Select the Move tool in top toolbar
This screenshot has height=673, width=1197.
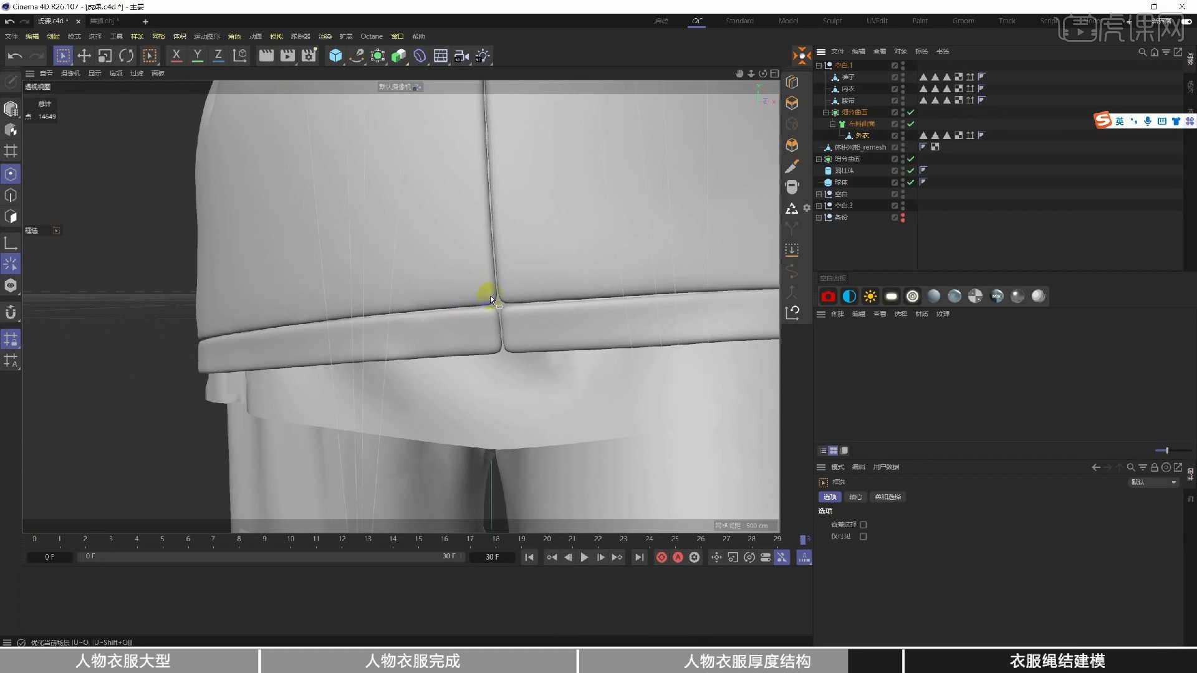(84, 56)
